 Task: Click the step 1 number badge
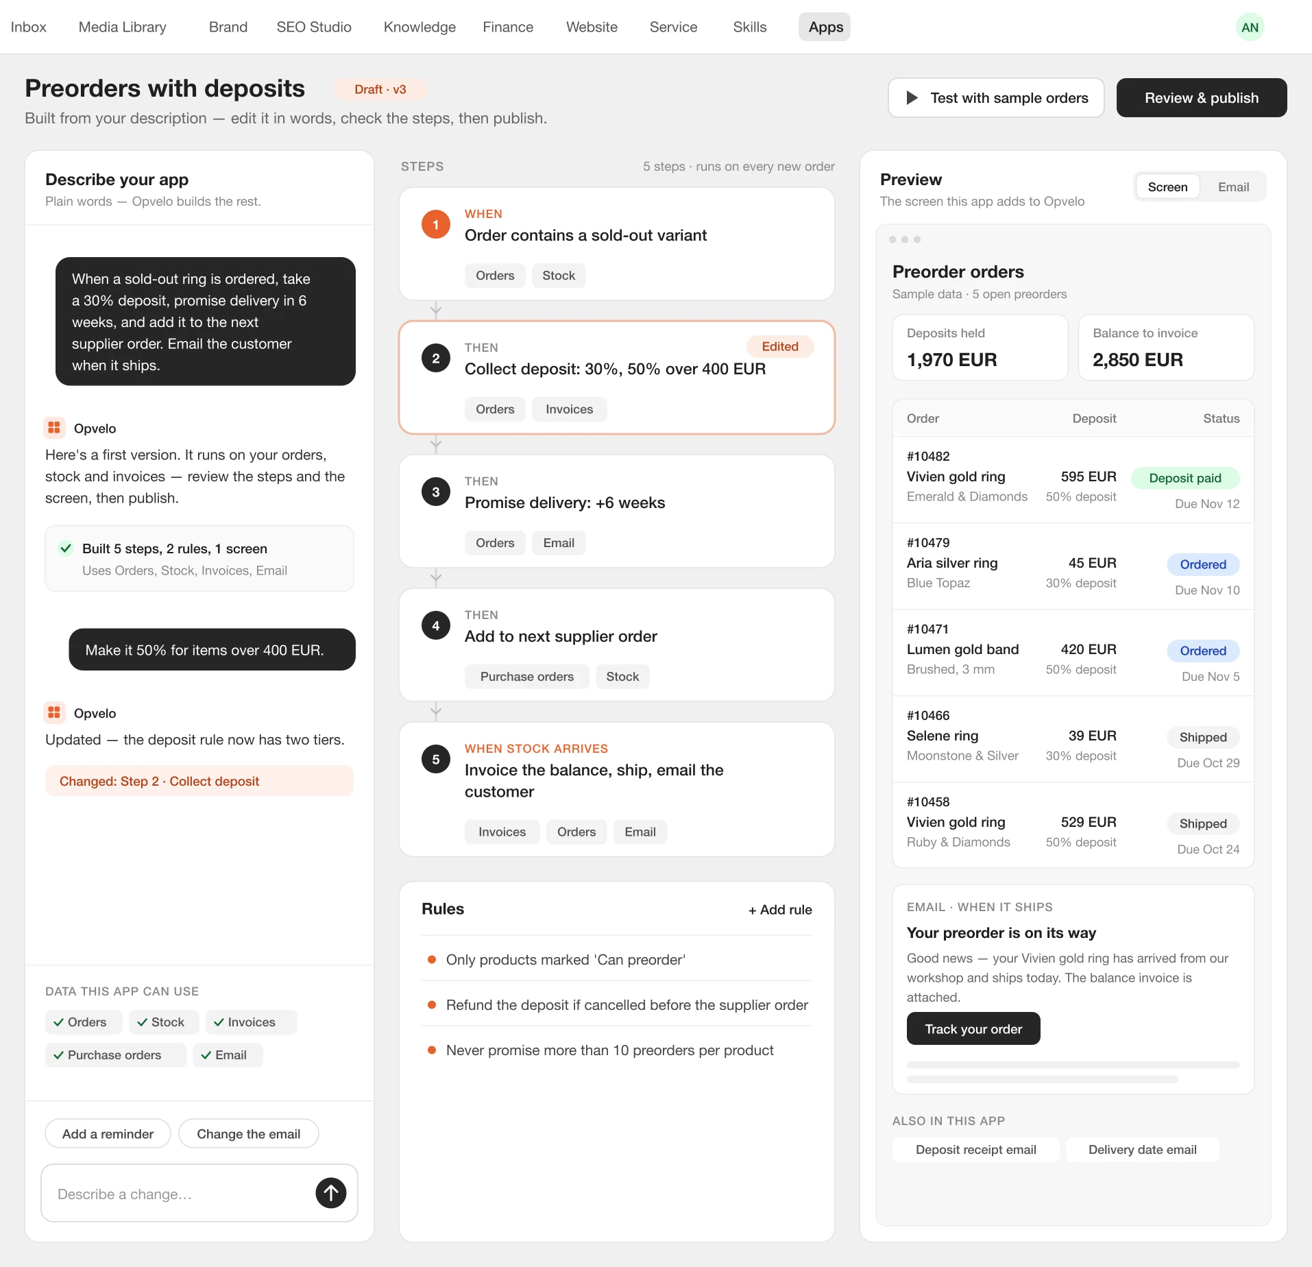click(435, 225)
